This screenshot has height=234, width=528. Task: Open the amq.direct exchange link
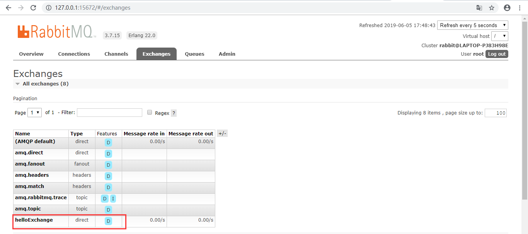click(29, 152)
